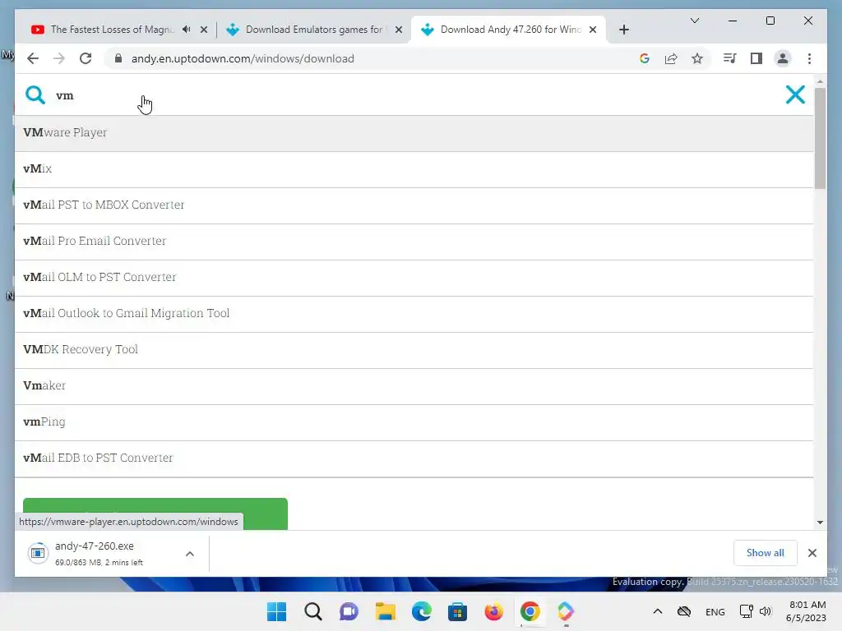The width and height of the screenshot is (842, 631).
Task: Share this page via the share icon
Action: tap(671, 58)
